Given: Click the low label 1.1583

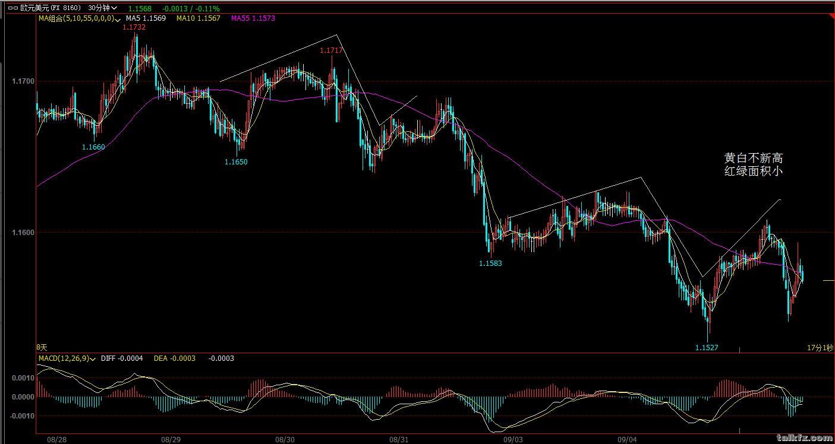Looking at the screenshot, I should pos(490,263).
